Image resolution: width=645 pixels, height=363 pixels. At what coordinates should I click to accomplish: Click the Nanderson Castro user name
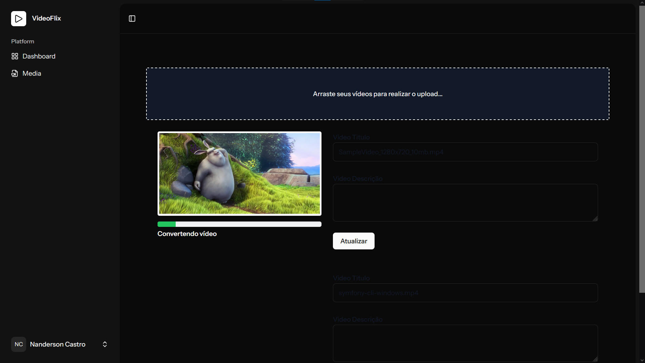tap(57, 344)
